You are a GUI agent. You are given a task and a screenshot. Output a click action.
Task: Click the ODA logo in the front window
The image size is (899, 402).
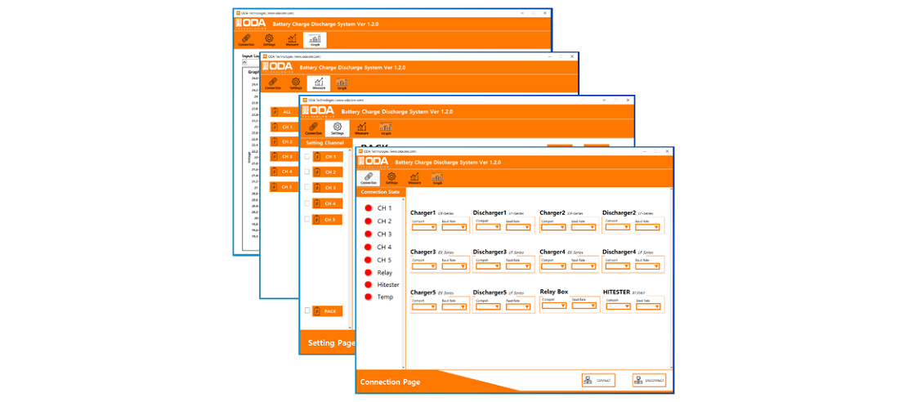(373, 162)
